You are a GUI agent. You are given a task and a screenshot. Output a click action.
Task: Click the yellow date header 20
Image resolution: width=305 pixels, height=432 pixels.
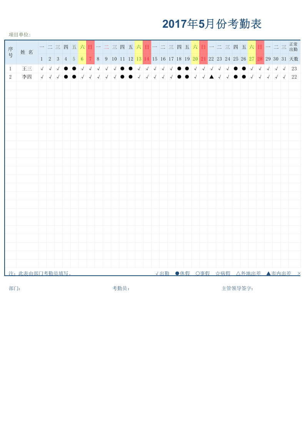pyautogui.click(x=195, y=59)
